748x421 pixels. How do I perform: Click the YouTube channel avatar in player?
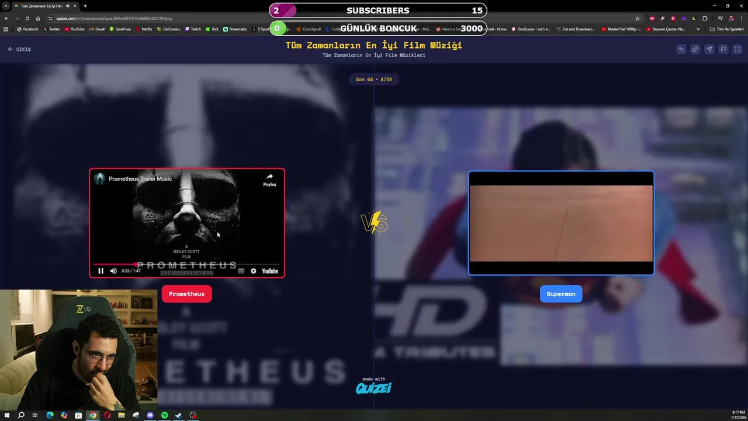click(x=100, y=179)
